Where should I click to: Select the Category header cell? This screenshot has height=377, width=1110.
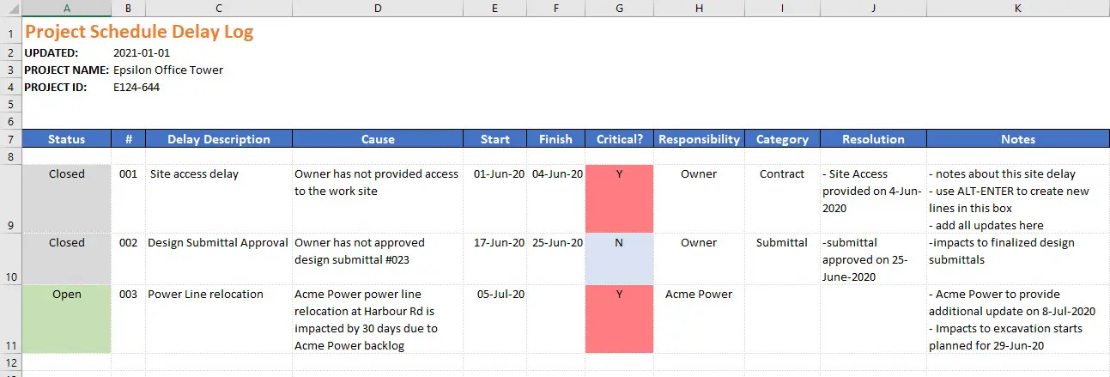click(782, 139)
